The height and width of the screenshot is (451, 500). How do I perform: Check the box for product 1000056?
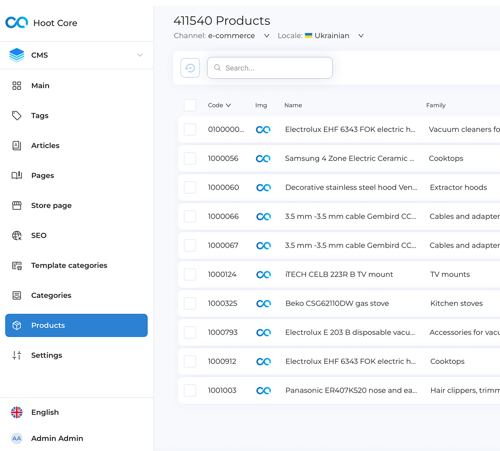190,158
